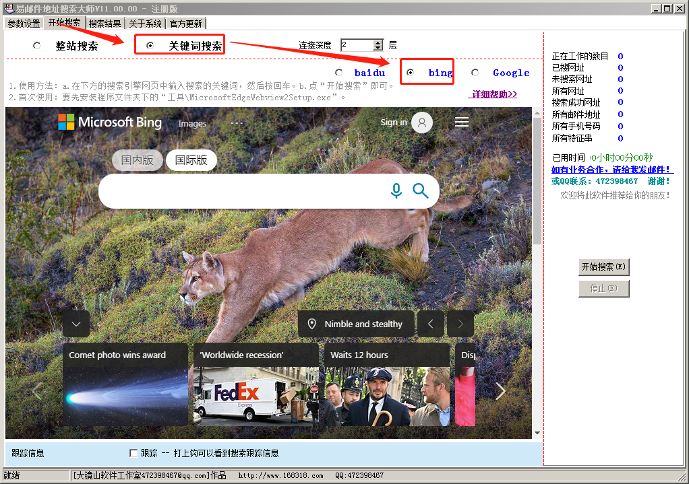Click the magnifying glass search icon
Viewport: 689px width, 484px height.
pyautogui.click(x=420, y=191)
